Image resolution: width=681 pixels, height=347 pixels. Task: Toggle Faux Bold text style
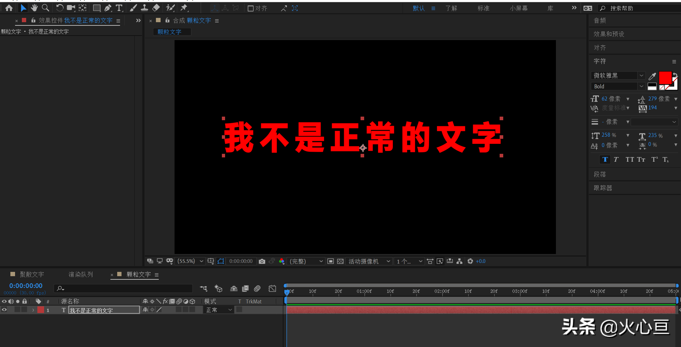click(x=605, y=160)
